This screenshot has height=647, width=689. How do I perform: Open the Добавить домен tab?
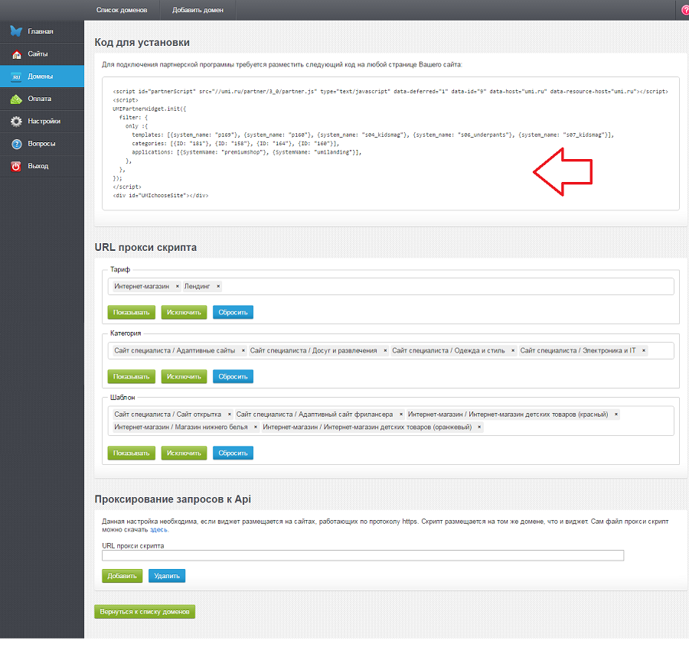point(198,10)
